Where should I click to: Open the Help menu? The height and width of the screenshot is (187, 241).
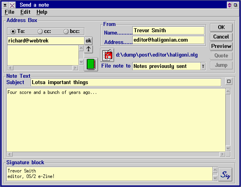42,12
